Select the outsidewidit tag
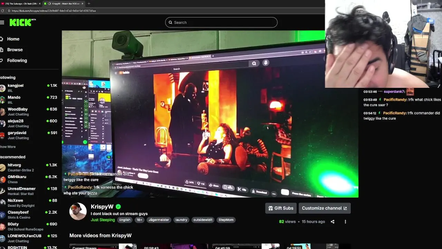The height and width of the screenshot is (249, 442). pos(203,220)
